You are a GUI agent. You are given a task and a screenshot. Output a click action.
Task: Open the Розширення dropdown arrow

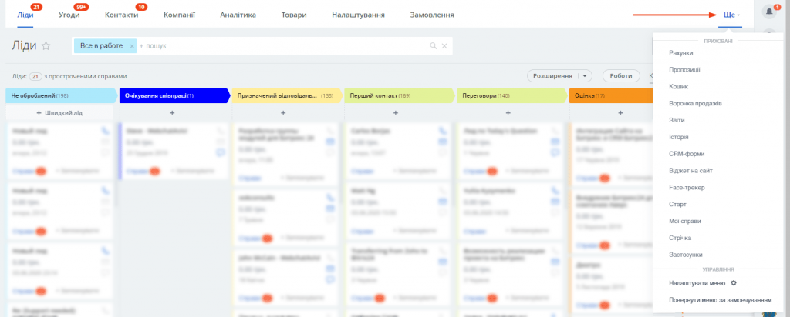(585, 76)
